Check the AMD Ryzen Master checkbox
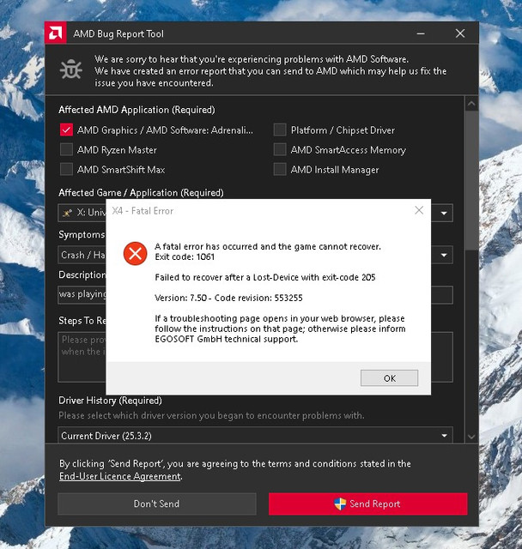Image resolution: width=522 pixels, height=549 pixels. pos(66,149)
